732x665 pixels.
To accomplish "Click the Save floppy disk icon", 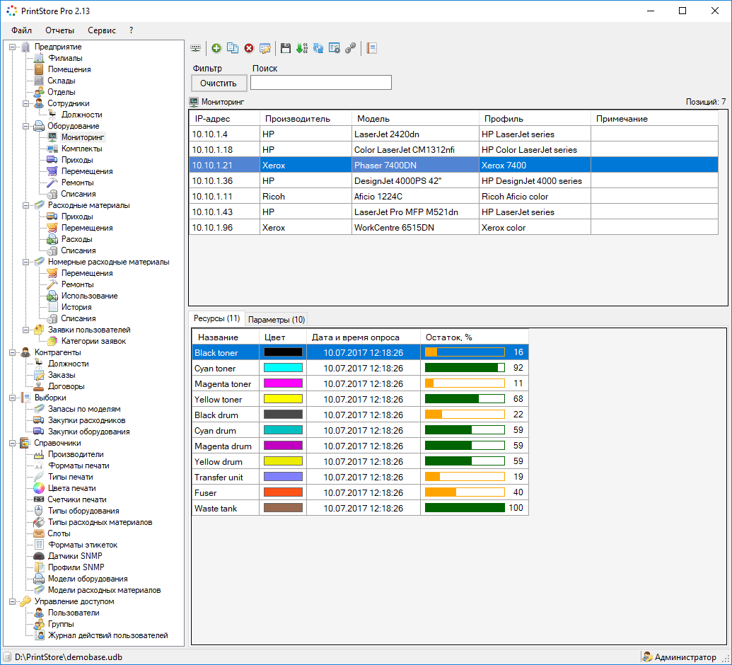I will coord(286,48).
